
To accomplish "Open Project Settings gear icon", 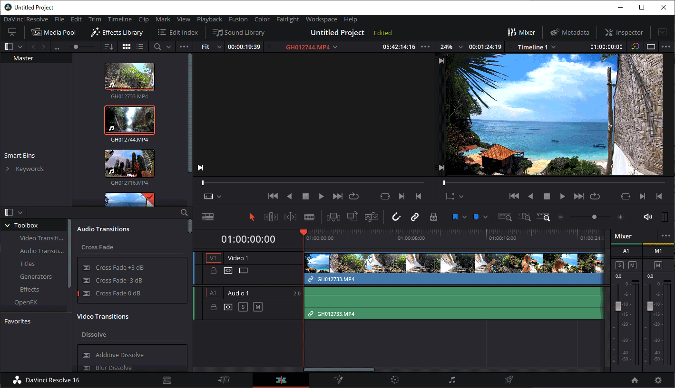I will pos(658,380).
